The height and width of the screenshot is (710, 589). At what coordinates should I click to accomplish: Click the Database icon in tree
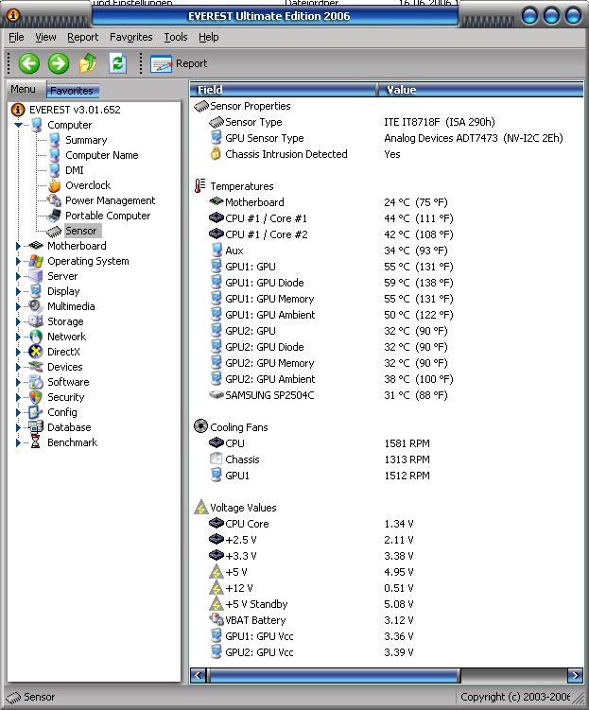pyautogui.click(x=36, y=427)
